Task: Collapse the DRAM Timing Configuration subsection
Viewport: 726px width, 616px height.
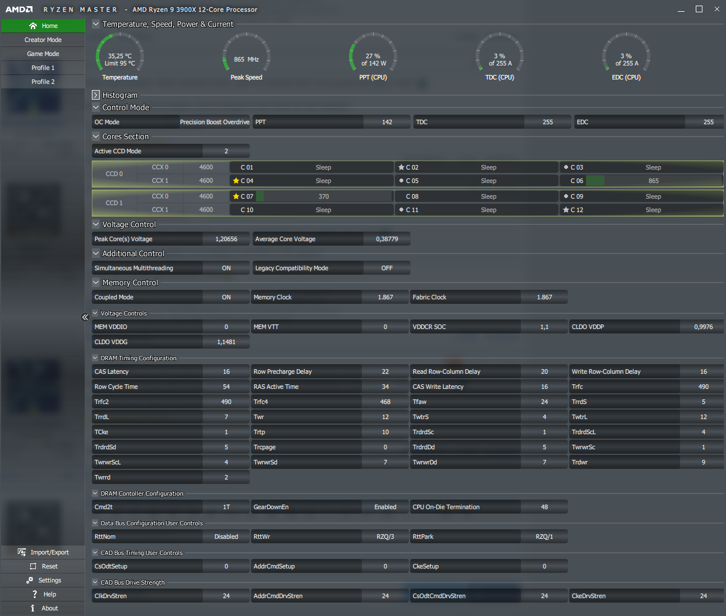Action: click(x=95, y=358)
